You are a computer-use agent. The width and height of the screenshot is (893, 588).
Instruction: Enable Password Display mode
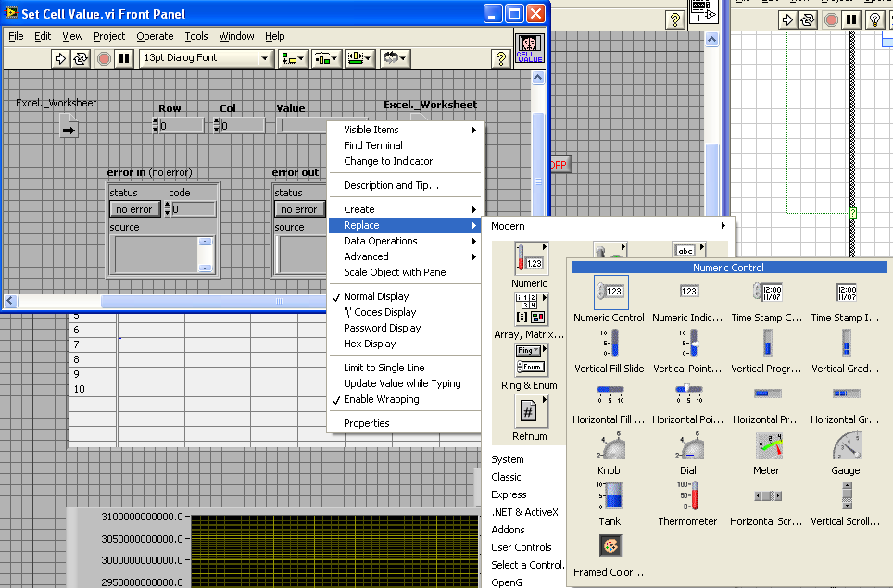click(x=382, y=328)
